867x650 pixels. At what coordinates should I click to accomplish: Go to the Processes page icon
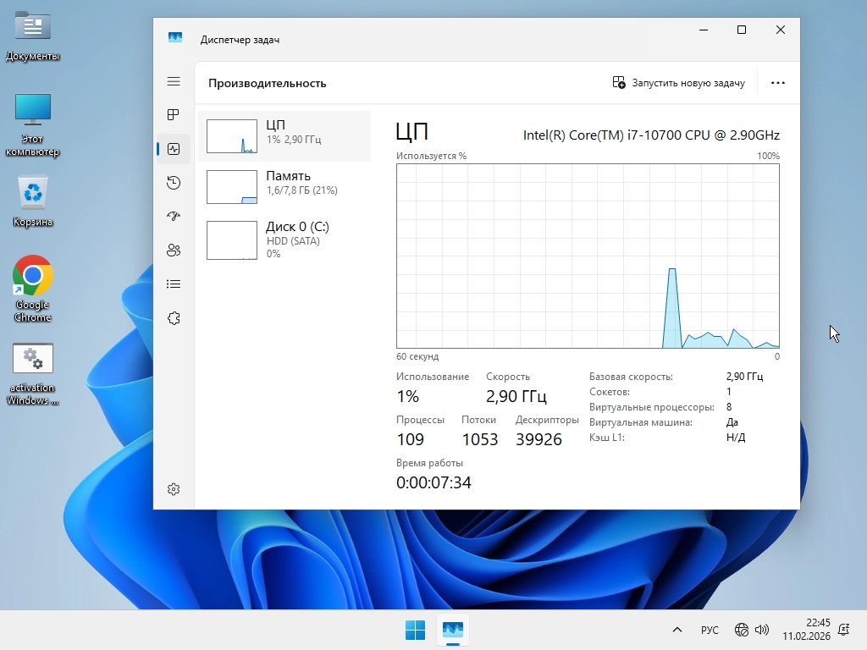(x=174, y=114)
